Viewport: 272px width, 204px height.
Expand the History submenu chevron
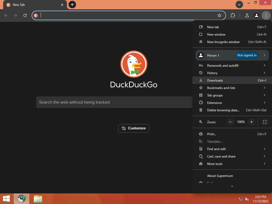(x=264, y=73)
